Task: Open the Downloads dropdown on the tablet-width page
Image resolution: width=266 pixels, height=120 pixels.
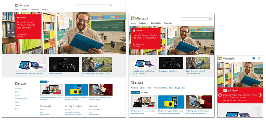Action: 156,23
